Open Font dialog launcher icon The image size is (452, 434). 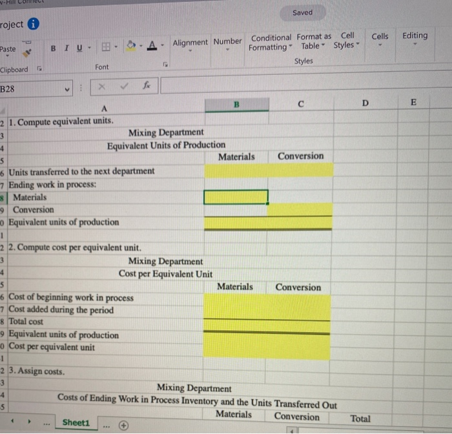(165, 65)
